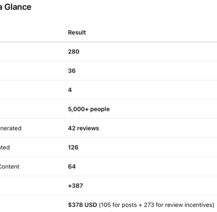Click the 126 result value
The width and height of the screenshot is (217, 212).
(x=73, y=147)
